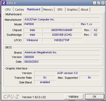Image resolution: width=106 pixels, height=101 pixels.
Task: Go to the About tab
Action: [x=84, y=10]
